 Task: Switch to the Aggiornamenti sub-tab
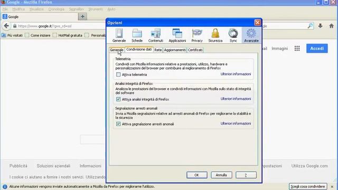[175, 50]
